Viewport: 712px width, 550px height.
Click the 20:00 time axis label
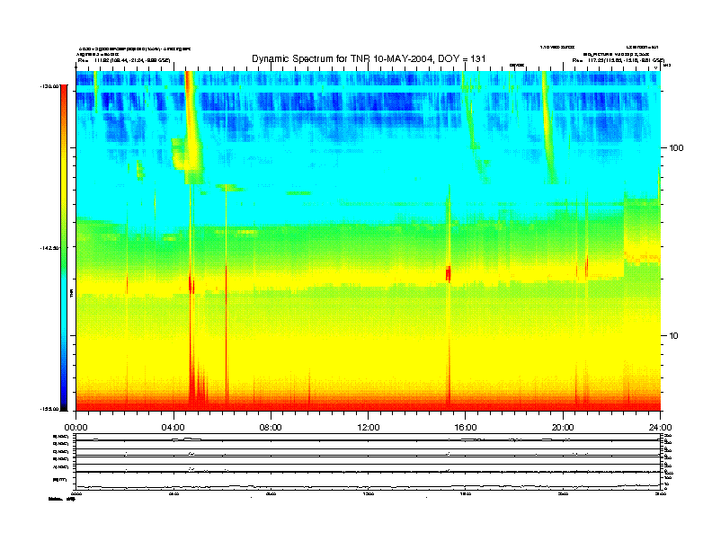tap(563, 428)
